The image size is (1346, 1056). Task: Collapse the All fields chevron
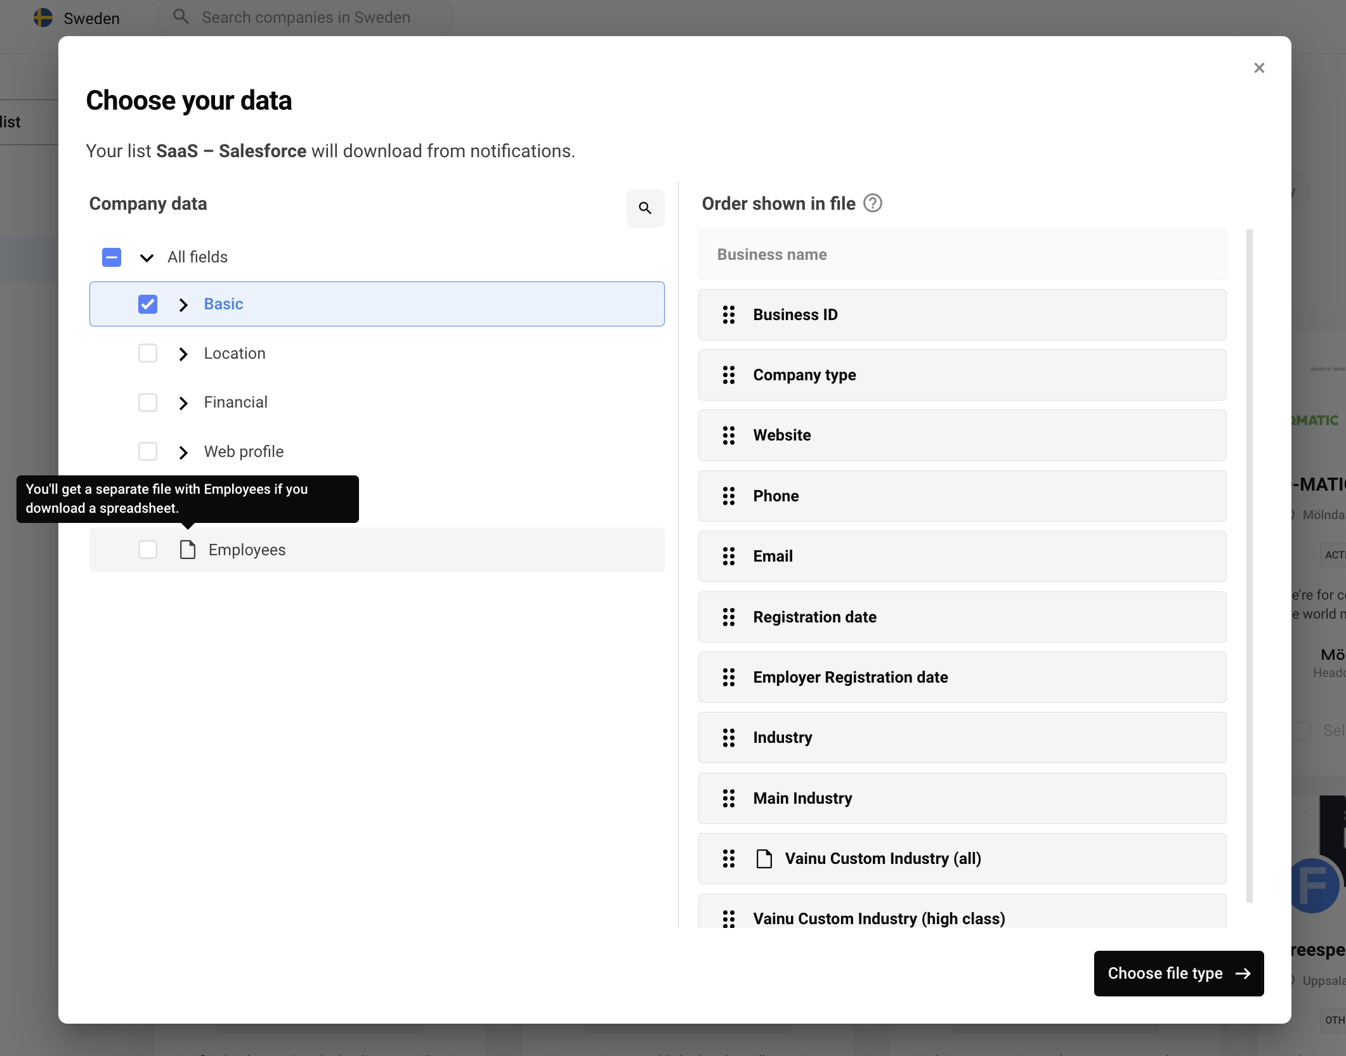tap(147, 257)
